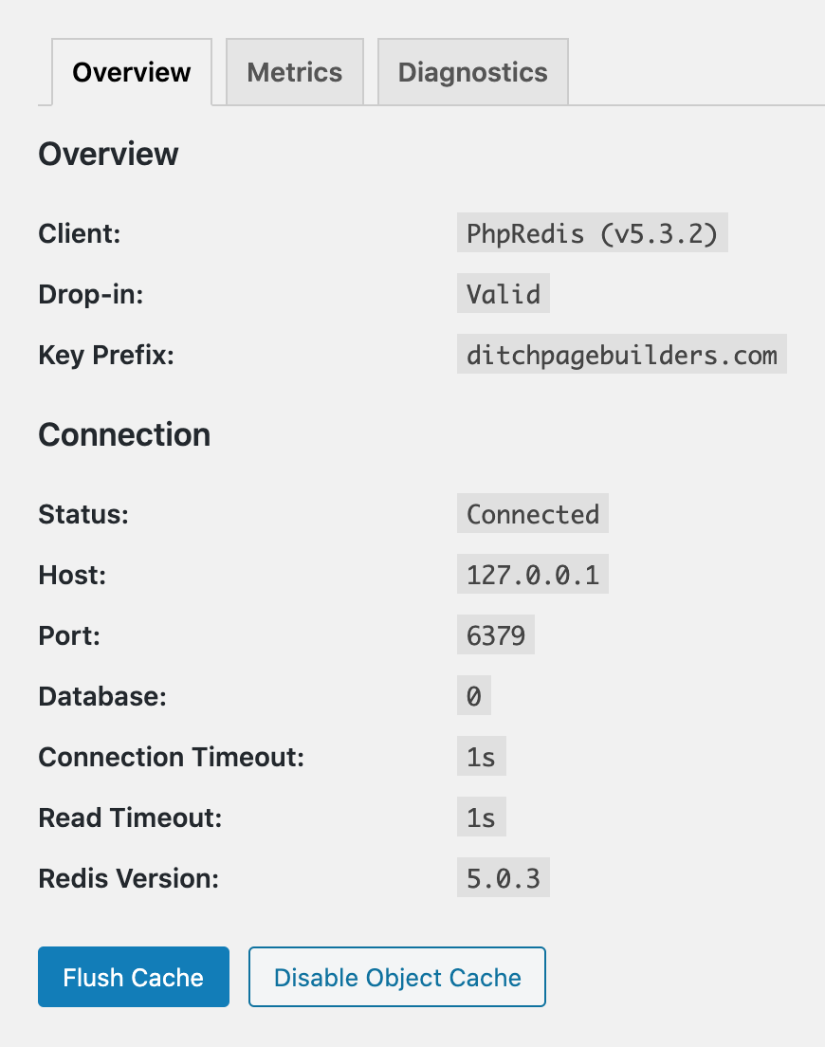
Task: Click the Redis Version value 5.0.3
Action: coord(504,878)
